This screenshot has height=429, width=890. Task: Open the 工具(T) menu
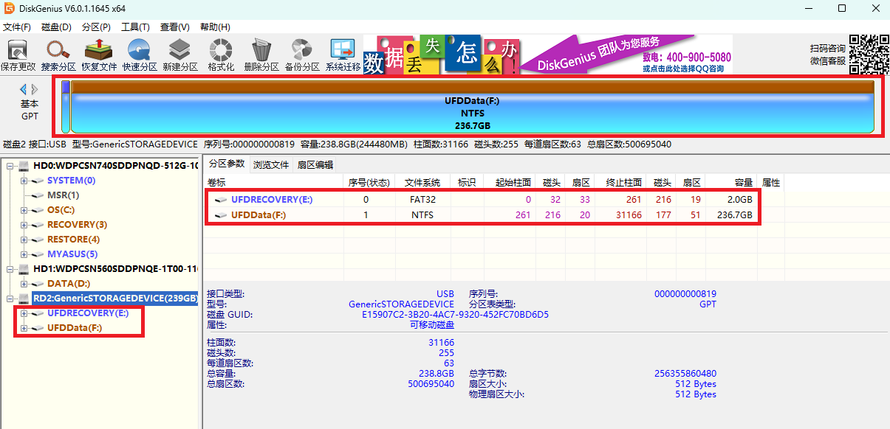coord(136,27)
